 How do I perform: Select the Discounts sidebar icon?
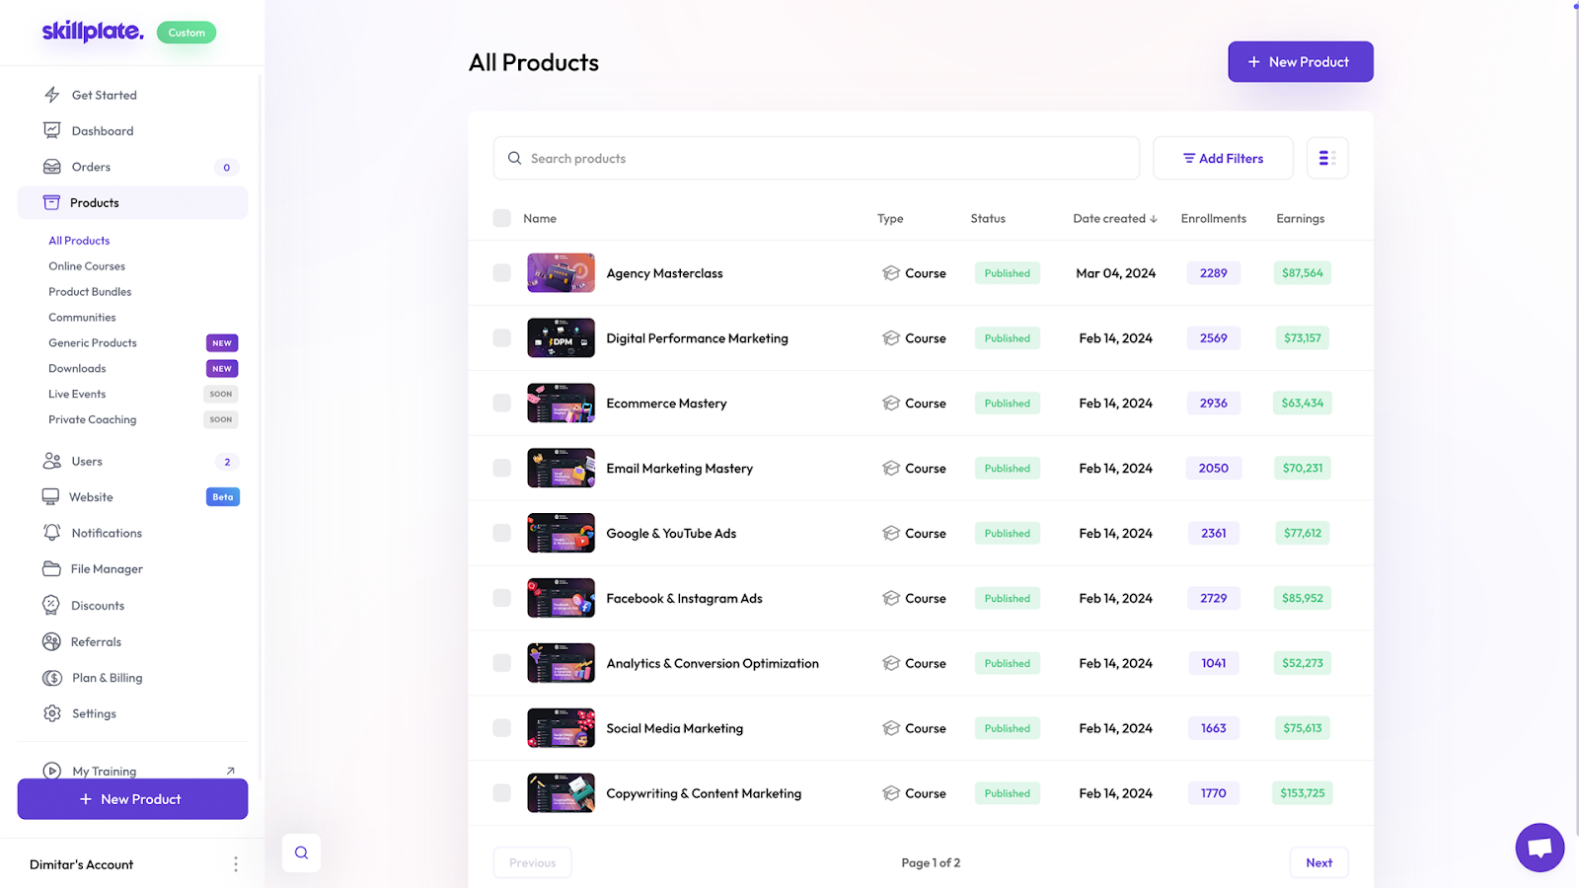point(51,605)
